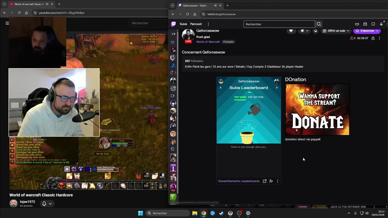The height and width of the screenshot is (218, 388).
Task: Open StreamElements panel three-dot menu
Action: (x=277, y=181)
